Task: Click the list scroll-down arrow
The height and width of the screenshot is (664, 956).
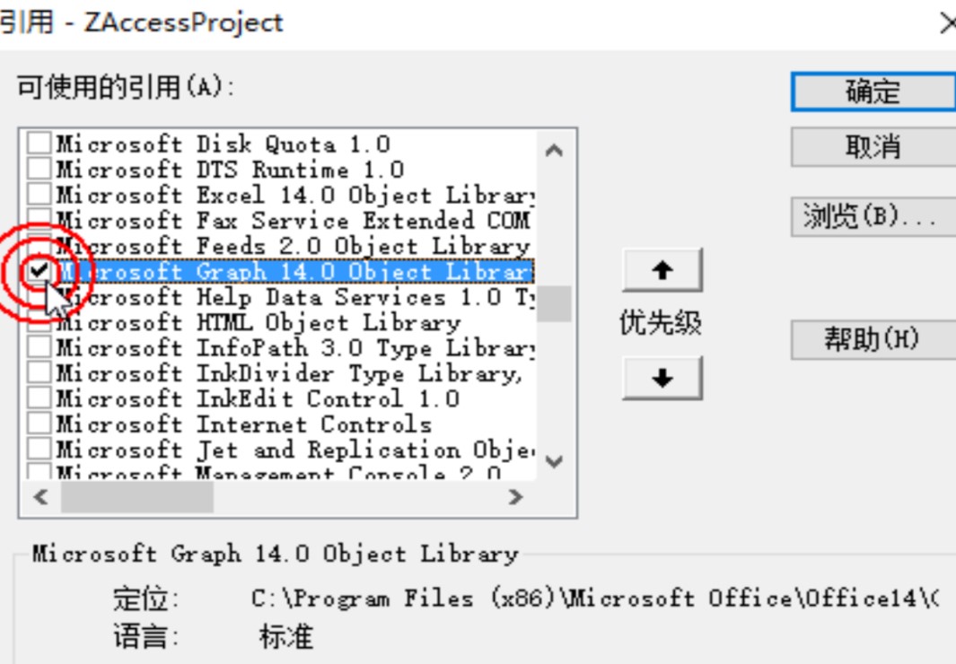Action: pyautogui.click(x=554, y=461)
